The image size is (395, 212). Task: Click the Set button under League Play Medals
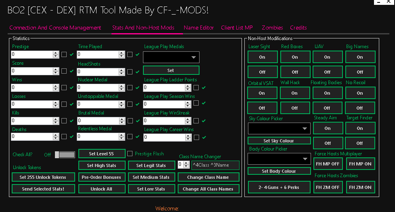pyautogui.click(x=171, y=70)
